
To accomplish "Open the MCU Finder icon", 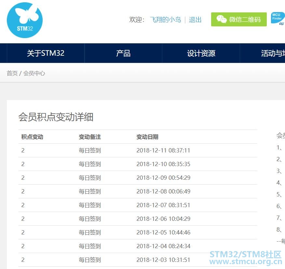I will point(278,18).
